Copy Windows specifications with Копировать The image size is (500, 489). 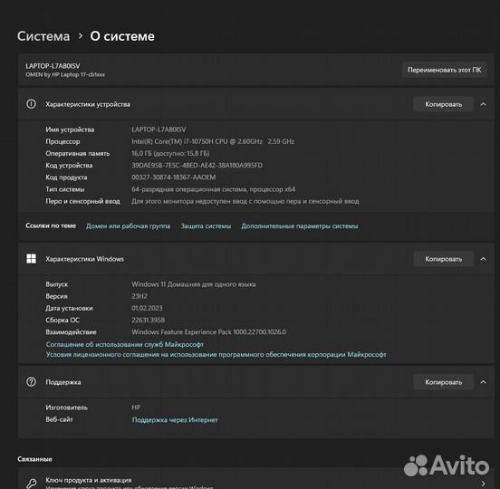tap(443, 259)
